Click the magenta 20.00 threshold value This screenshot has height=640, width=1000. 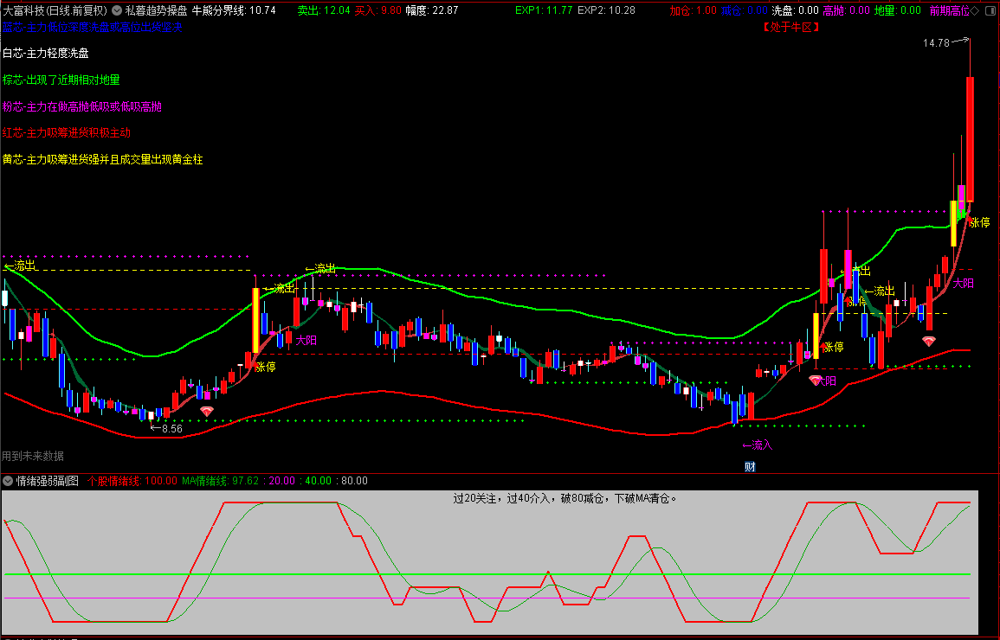click(282, 481)
